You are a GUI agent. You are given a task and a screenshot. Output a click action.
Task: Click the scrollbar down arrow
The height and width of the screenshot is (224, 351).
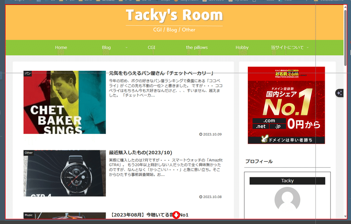(345, 217)
